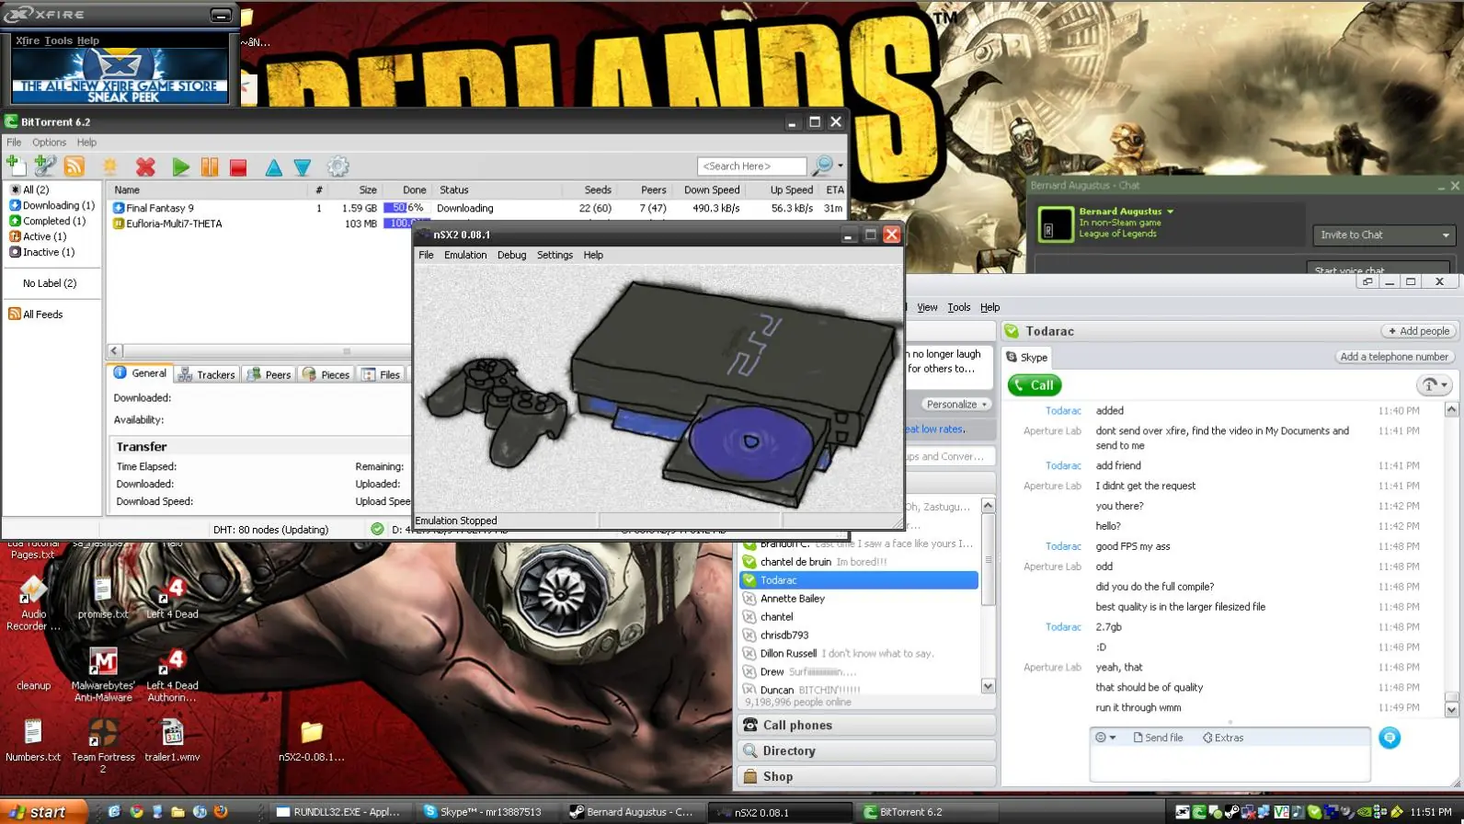Open the nSX2-0.08.1 folder on desktop
The image size is (1464, 824).
tap(312, 741)
